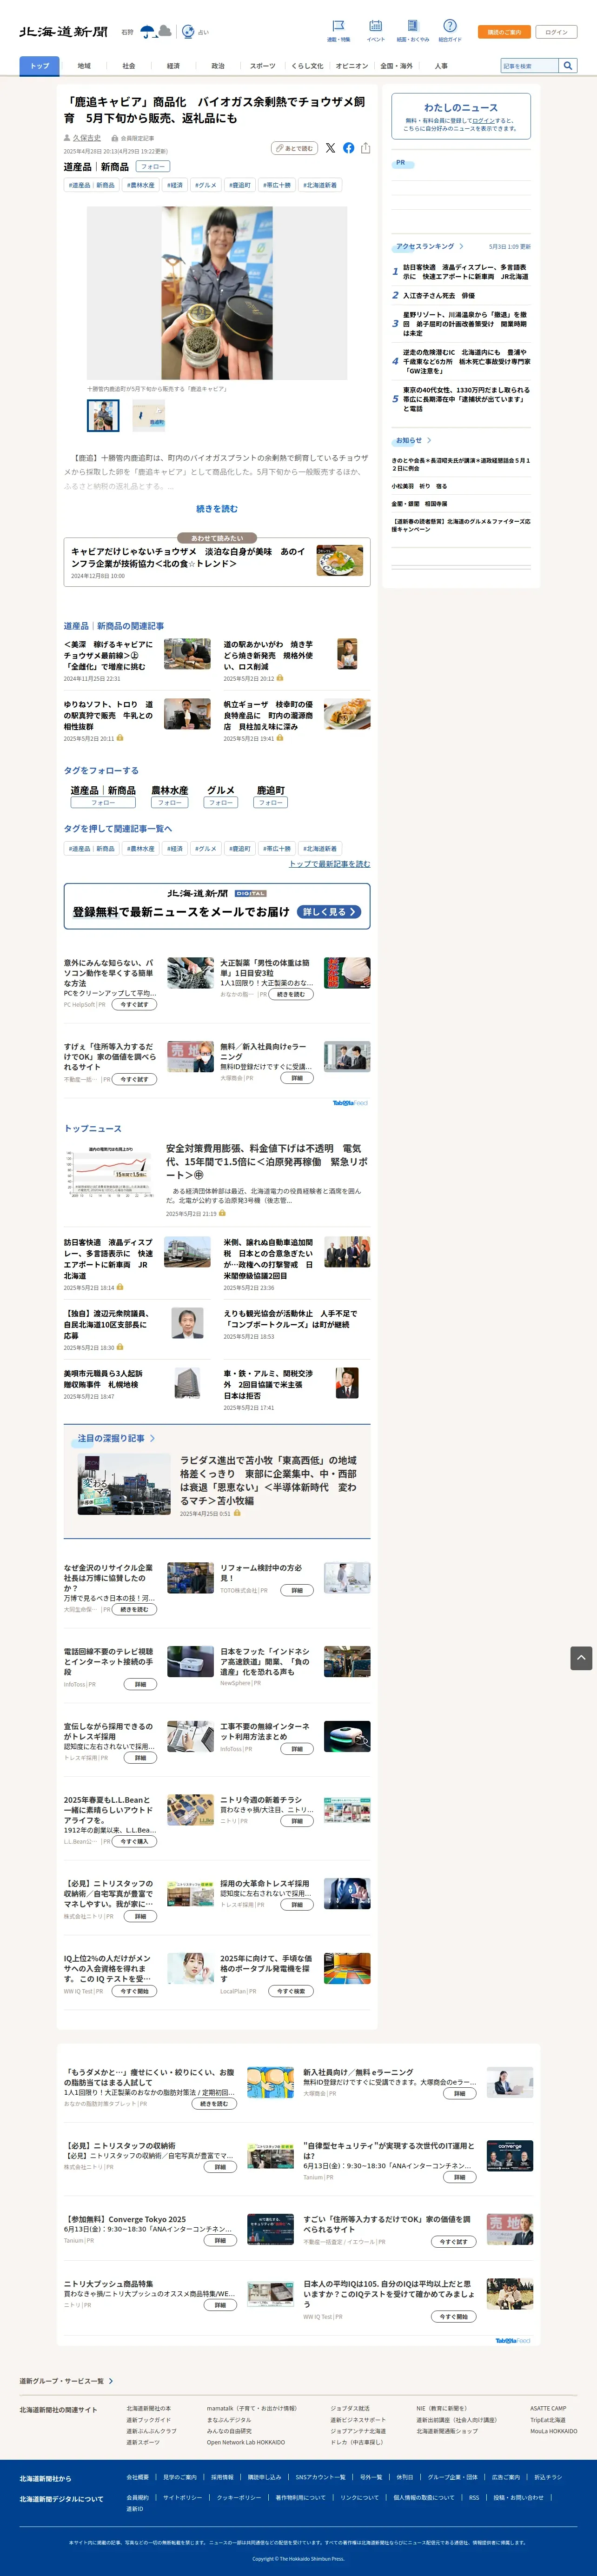
Task: Open the ログイン link in わたしのニュース box
Action: point(483,121)
